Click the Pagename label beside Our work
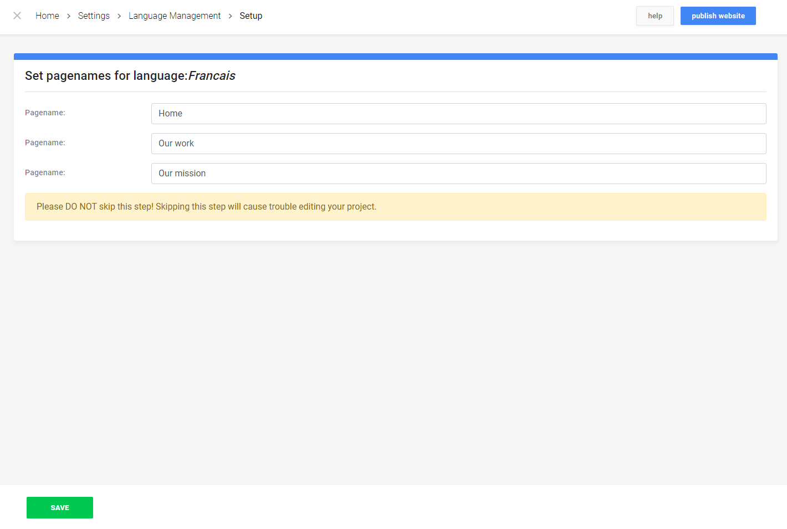Image resolution: width=787 pixels, height=529 pixels. [x=45, y=143]
